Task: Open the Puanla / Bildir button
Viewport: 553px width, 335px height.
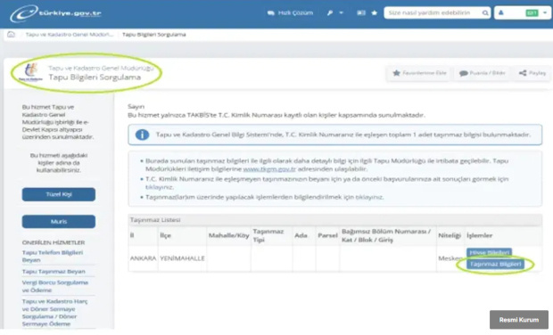Action: point(482,73)
